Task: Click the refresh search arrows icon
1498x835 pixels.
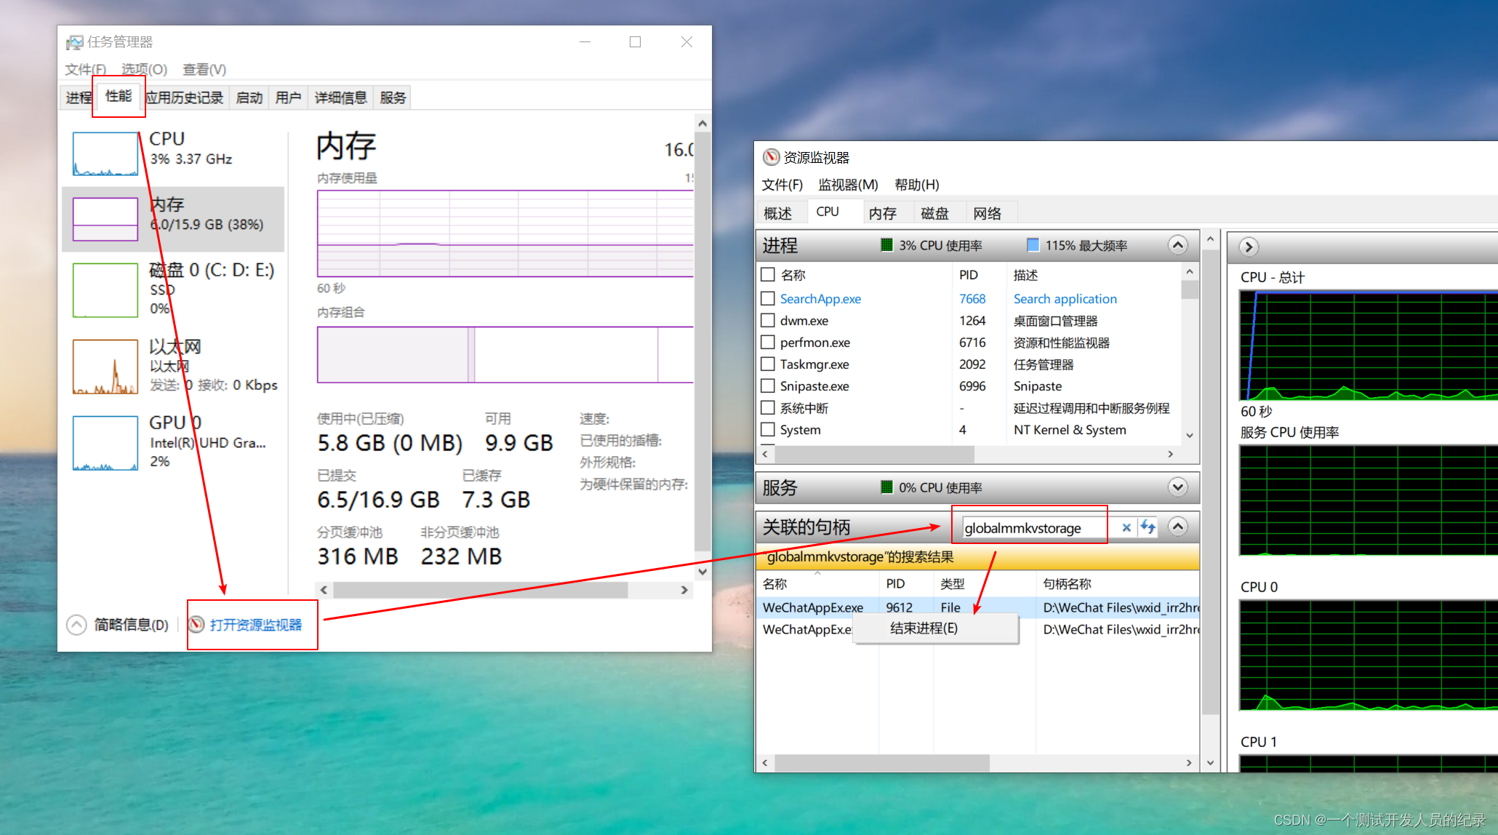Action: coord(1147,527)
